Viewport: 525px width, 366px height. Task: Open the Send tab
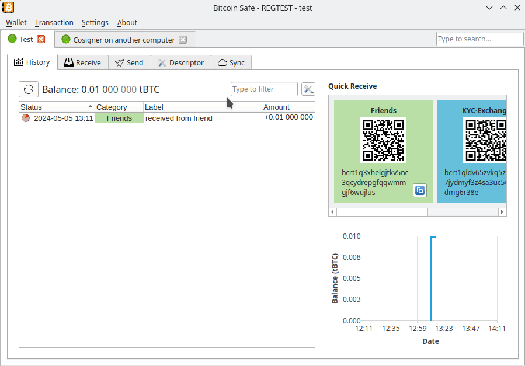(x=130, y=62)
